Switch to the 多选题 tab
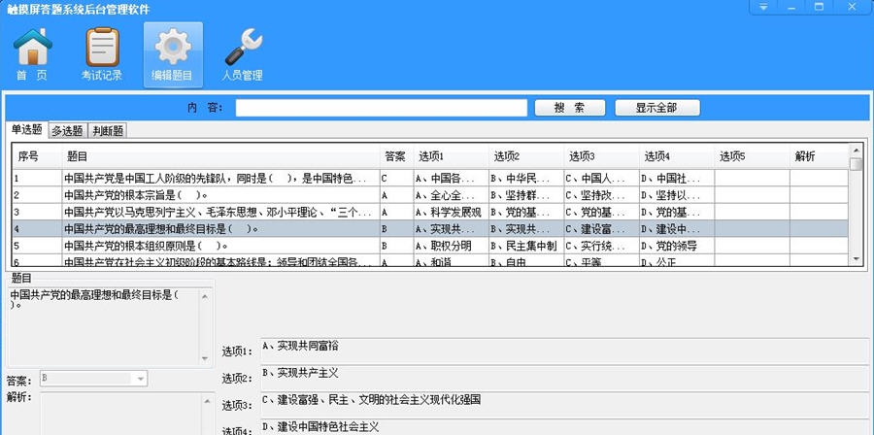Viewport: 874px width, 435px height. 67,131
